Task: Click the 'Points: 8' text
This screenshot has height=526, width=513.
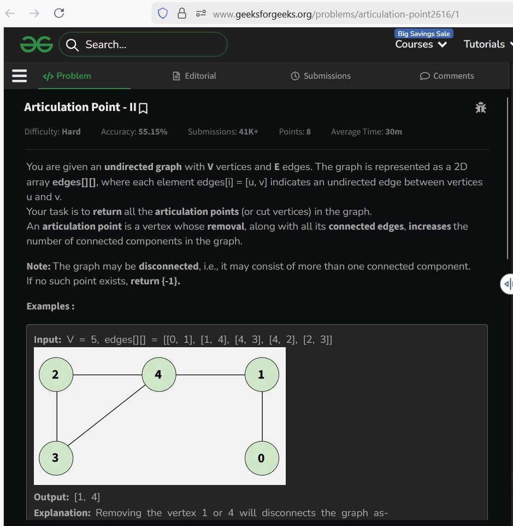Action: (x=295, y=131)
